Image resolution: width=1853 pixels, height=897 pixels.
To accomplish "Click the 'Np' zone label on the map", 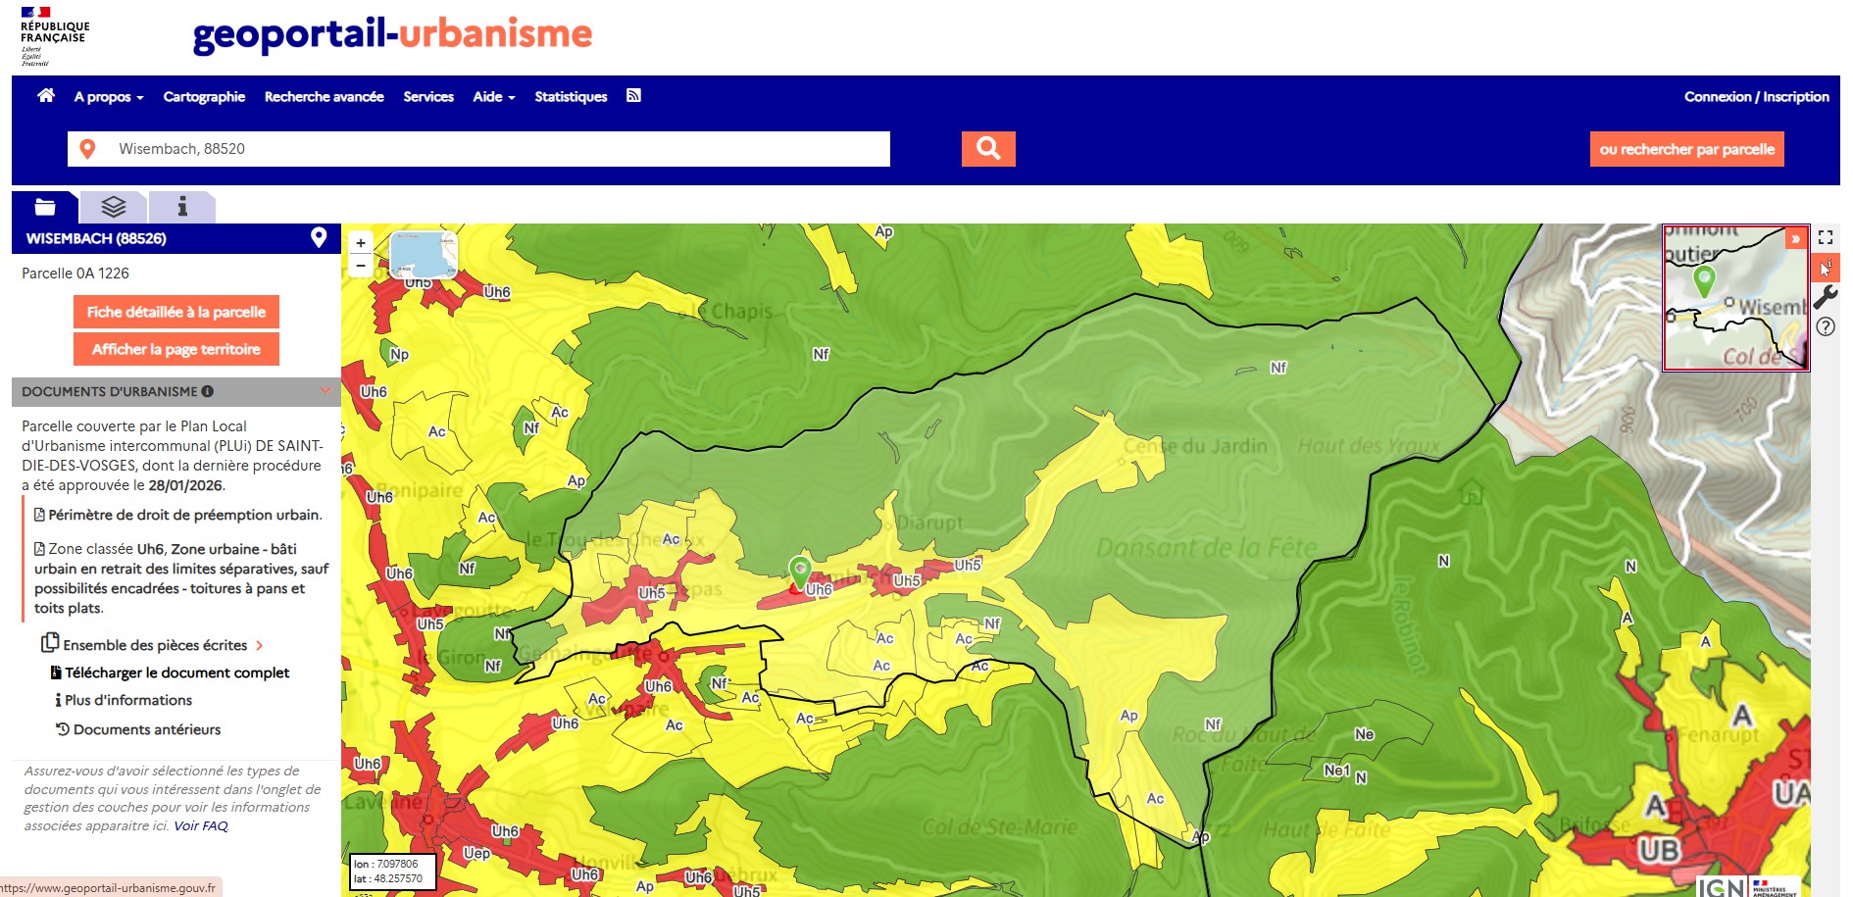I will (x=399, y=354).
